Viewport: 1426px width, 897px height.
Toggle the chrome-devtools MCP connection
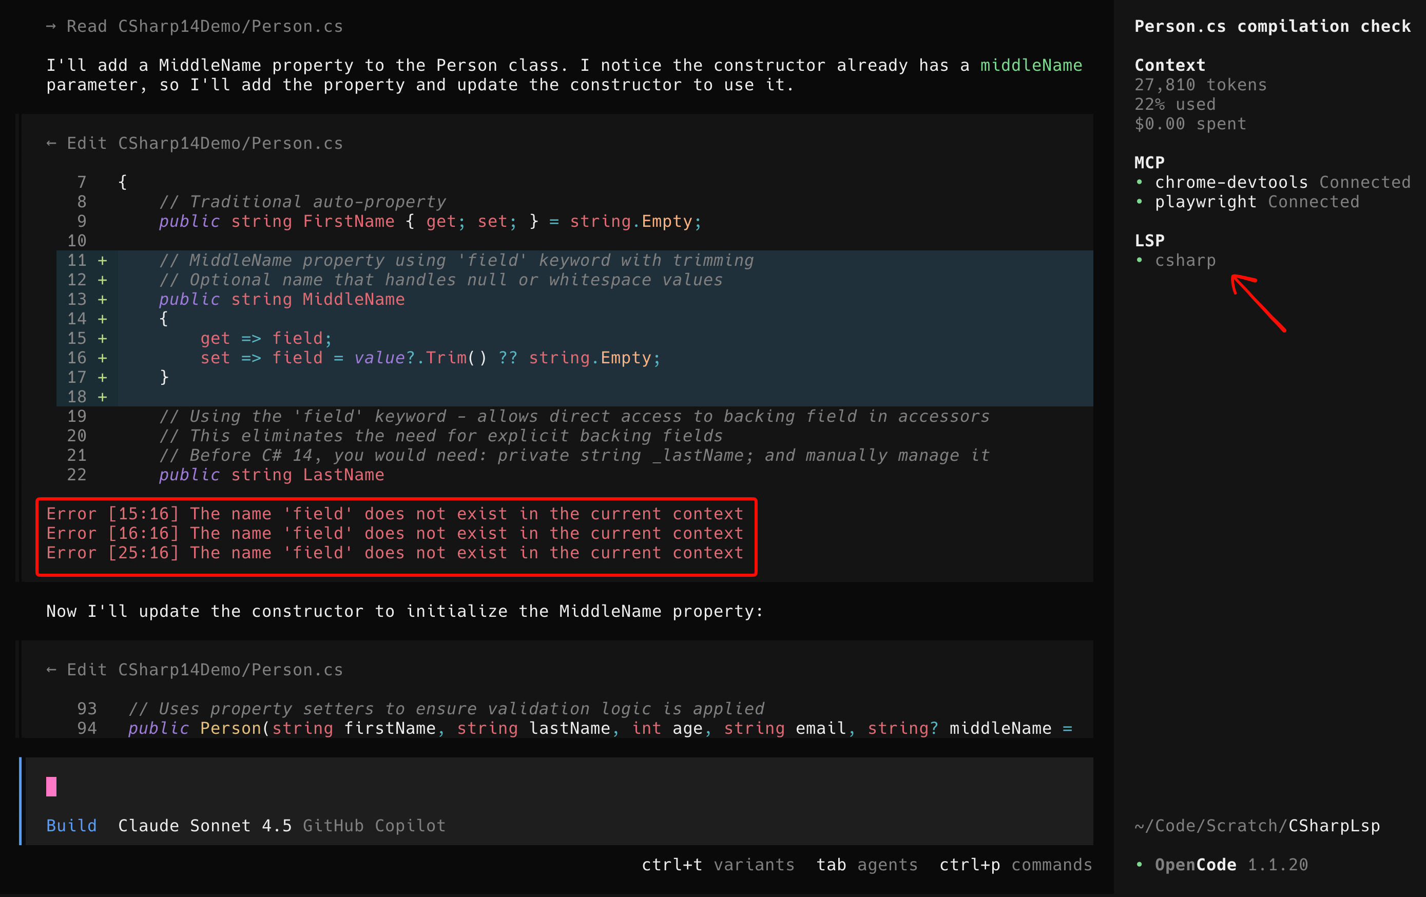click(x=1231, y=182)
